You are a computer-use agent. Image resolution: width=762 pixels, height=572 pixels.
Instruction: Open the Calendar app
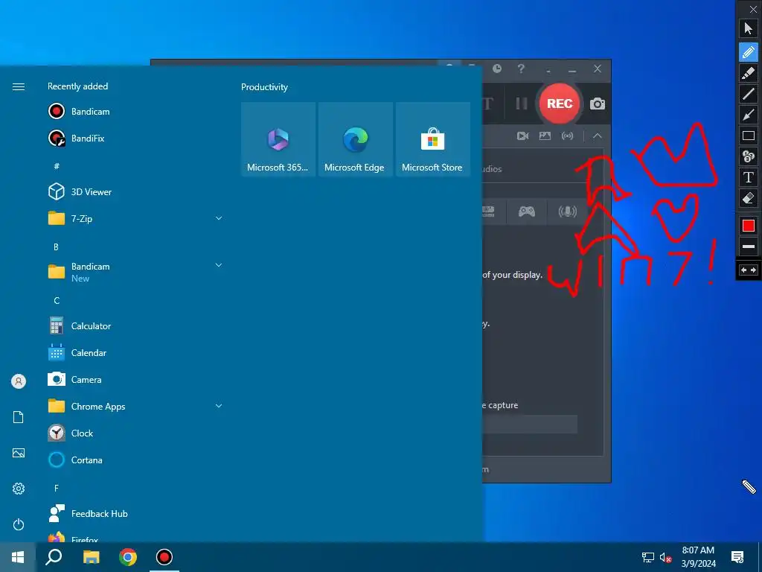coord(135,352)
